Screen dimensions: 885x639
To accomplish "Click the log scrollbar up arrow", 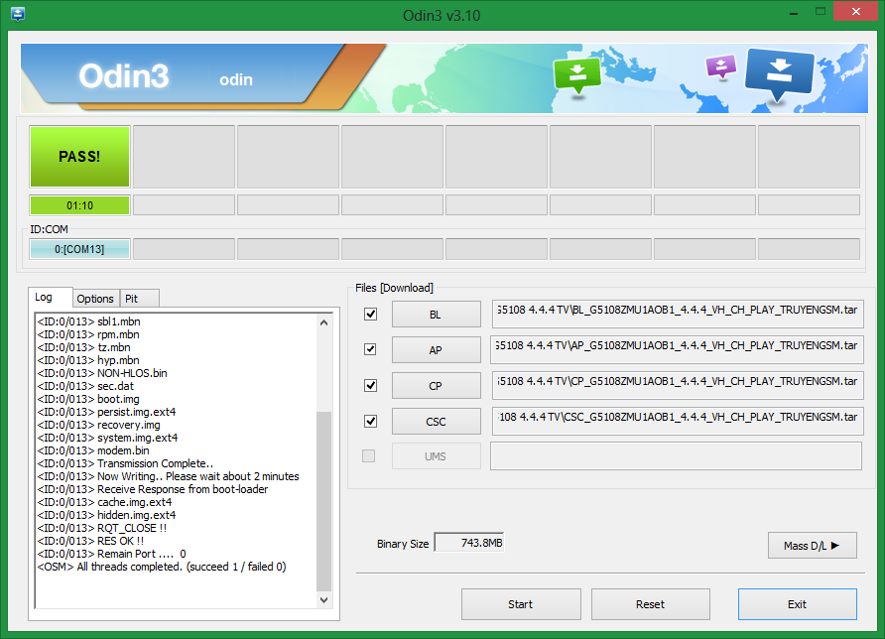I will click(x=324, y=322).
